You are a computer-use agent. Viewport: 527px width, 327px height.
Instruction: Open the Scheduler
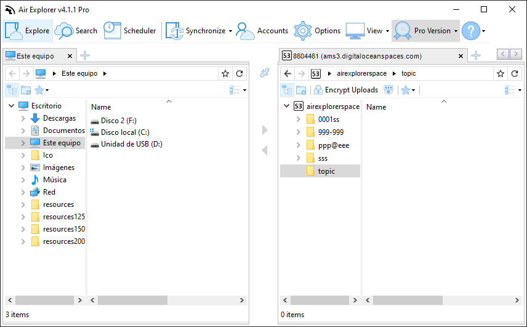(130, 31)
